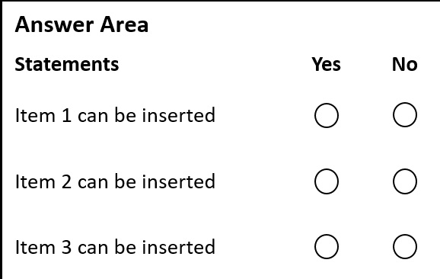440x279 pixels.
Task: Click the black left border of answer box
Action: point(1,140)
